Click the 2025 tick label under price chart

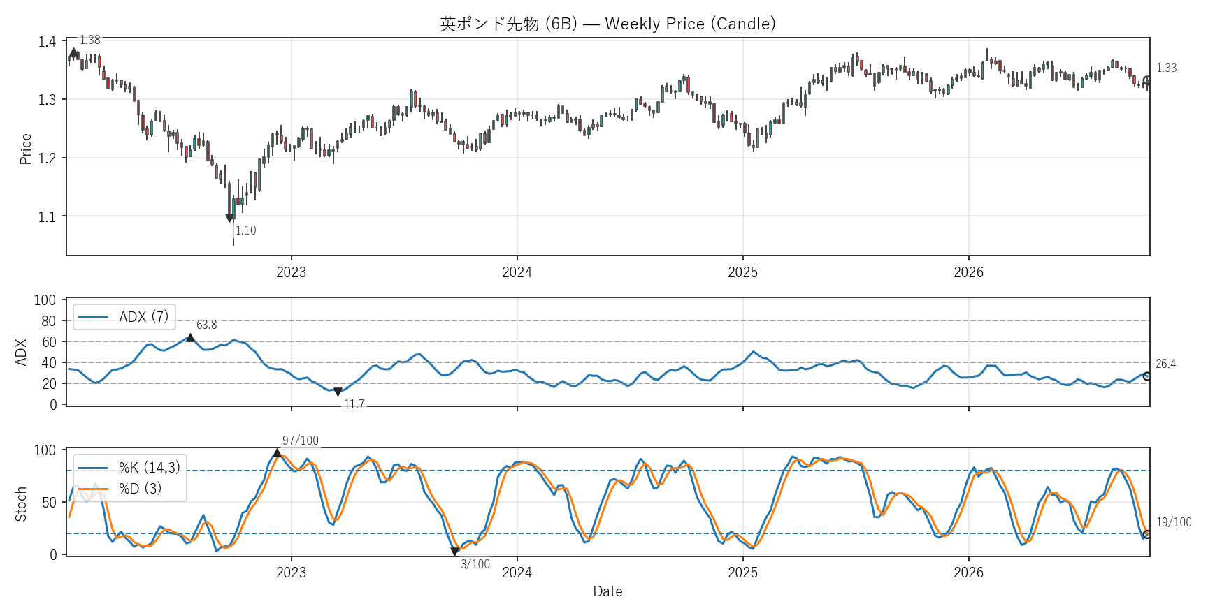pos(742,272)
